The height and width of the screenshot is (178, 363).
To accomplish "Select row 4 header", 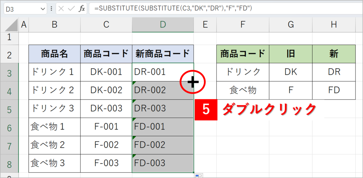I will 9,91.
